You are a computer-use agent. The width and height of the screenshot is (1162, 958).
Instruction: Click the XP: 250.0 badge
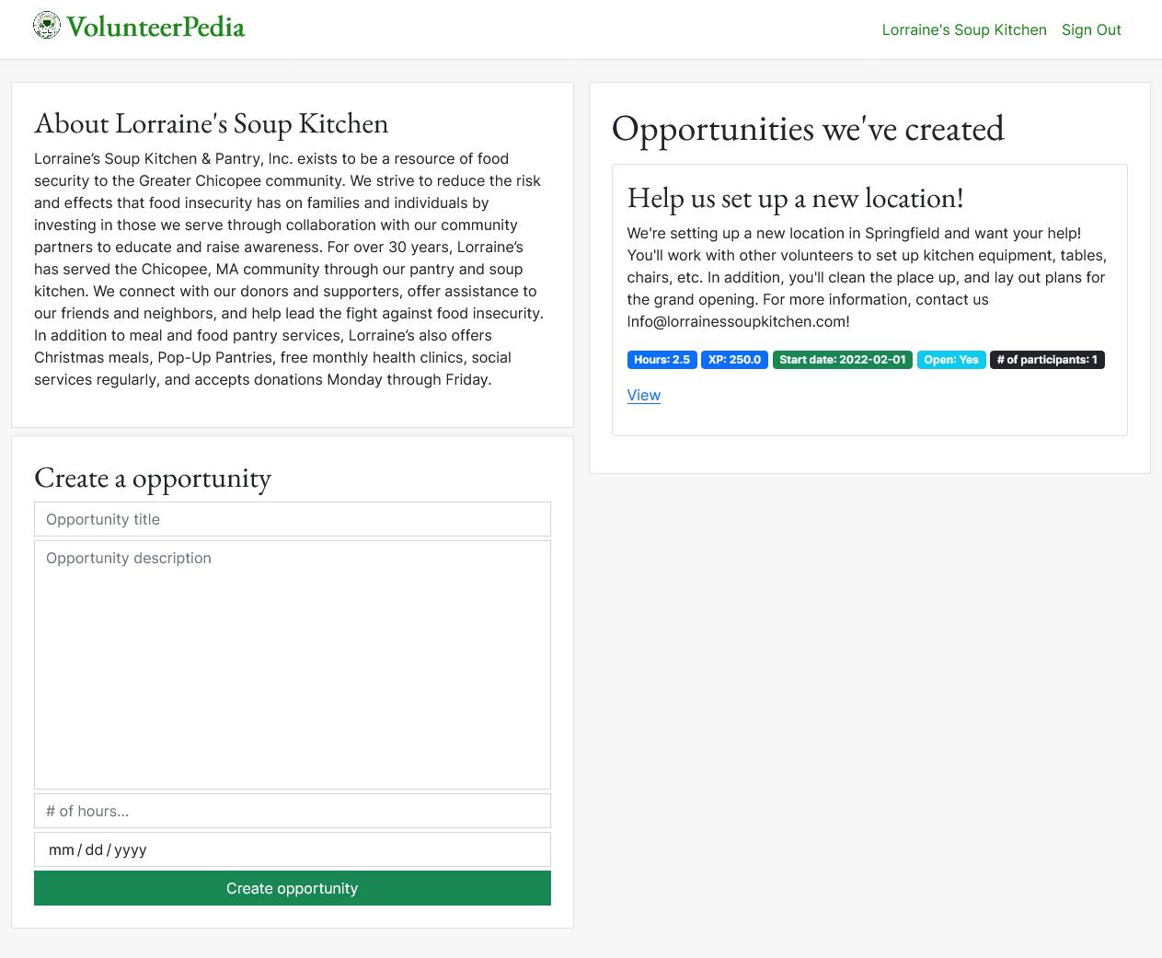[734, 360]
